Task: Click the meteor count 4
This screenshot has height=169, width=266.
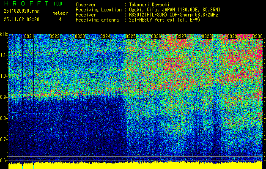Action: [60, 19]
